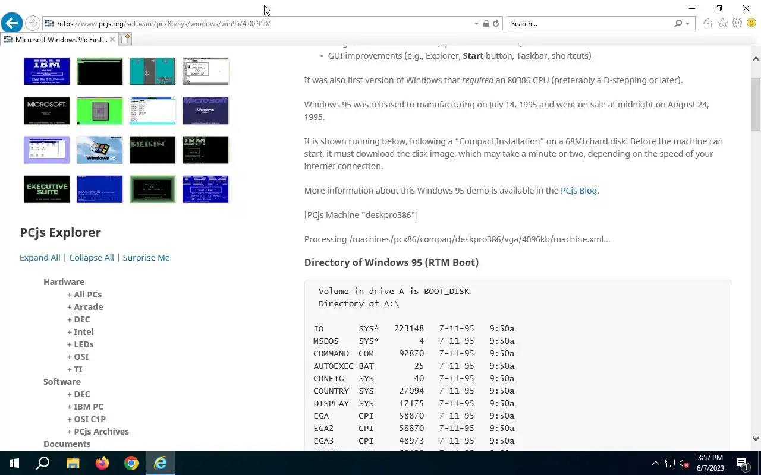761x475 pixels.
Task: Expand the All PCs tree item
Action: (84, 294)
